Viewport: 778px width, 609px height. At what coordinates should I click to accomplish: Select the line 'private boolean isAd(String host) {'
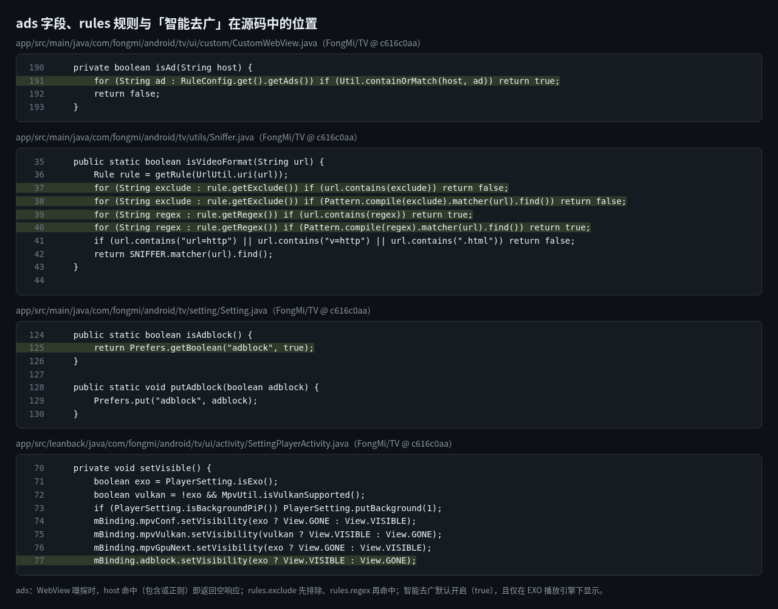click(162, 67)
